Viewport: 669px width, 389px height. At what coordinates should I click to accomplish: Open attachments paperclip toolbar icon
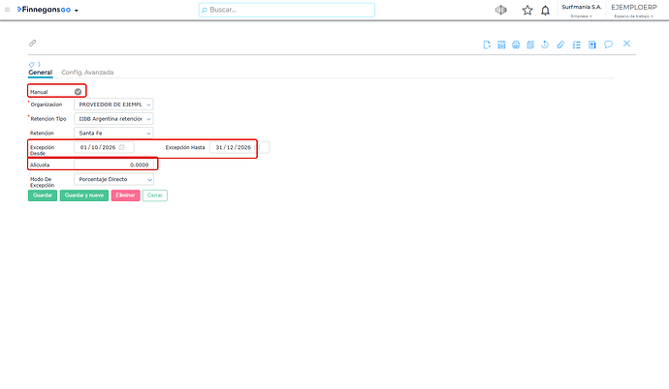pos(560,45)
